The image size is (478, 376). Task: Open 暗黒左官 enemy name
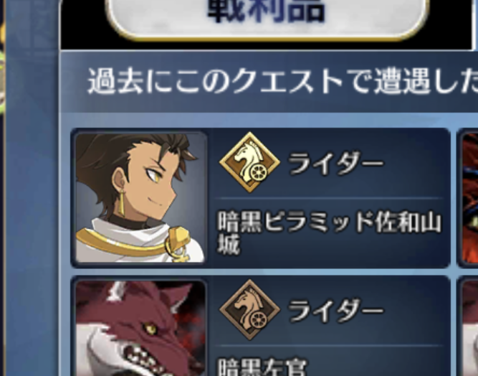point(264,367)
